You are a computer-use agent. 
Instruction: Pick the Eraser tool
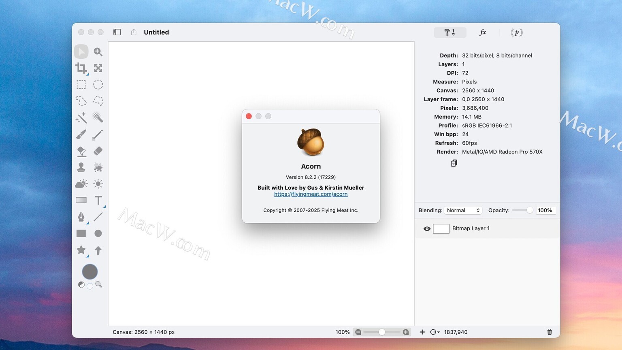(x=98, y=151)
